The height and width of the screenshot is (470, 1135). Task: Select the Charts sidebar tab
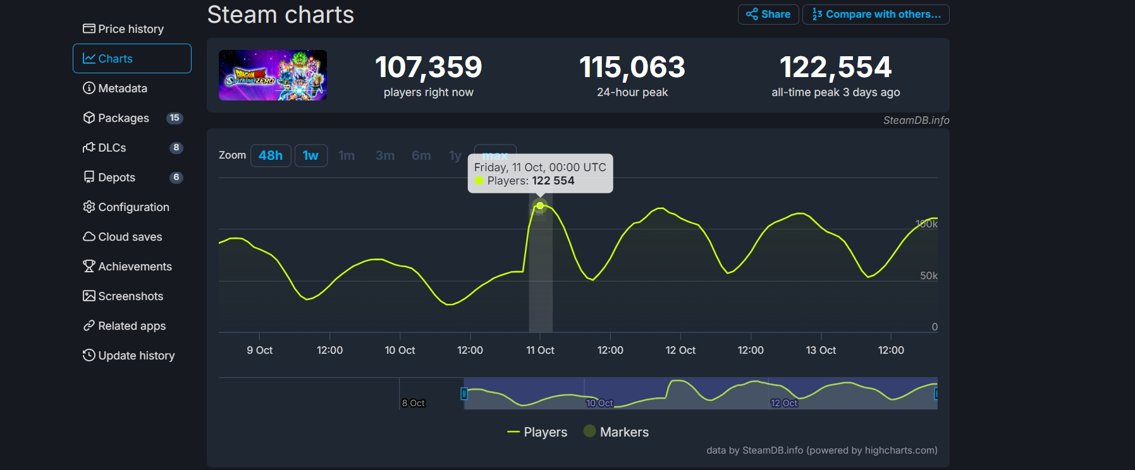132,59
